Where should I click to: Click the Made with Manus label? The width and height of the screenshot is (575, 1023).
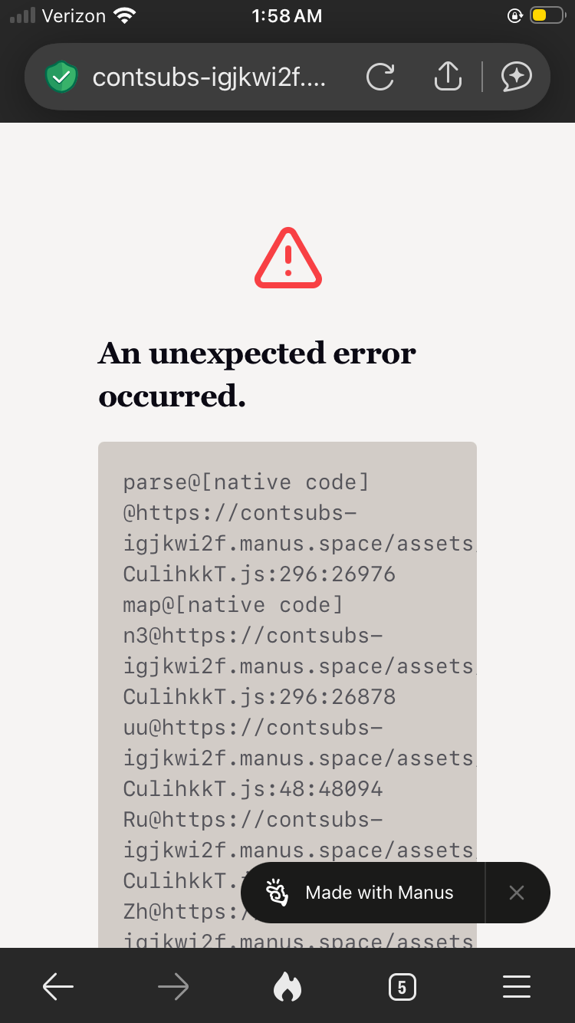(379, 893)
